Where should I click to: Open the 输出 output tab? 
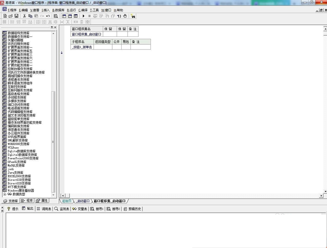[x=27, y=209]
